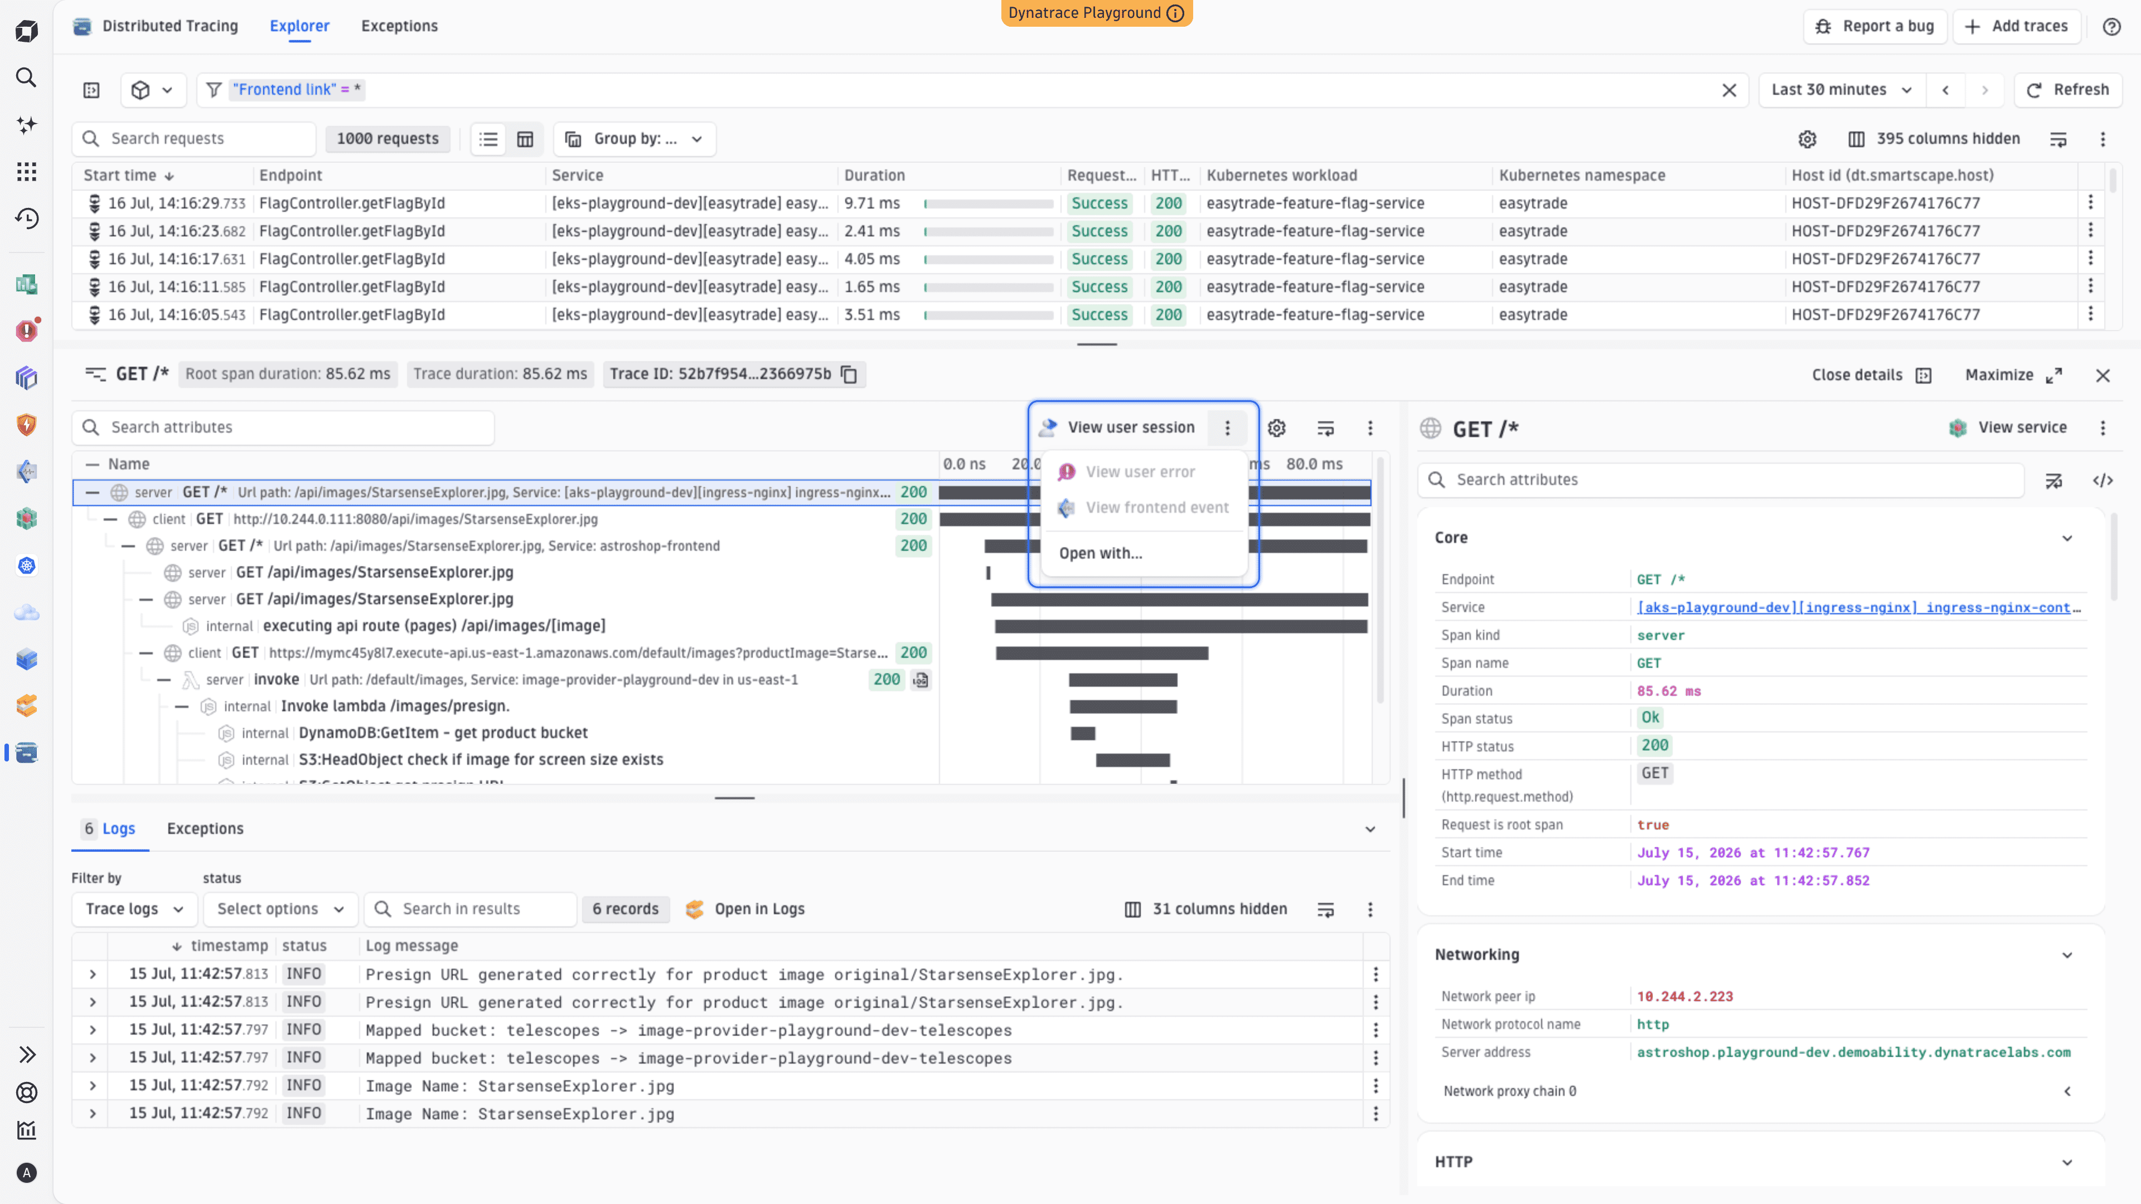Open the log icon on invoke span
This screenshot has width=2141, height=1204.
tap(920, 679)
